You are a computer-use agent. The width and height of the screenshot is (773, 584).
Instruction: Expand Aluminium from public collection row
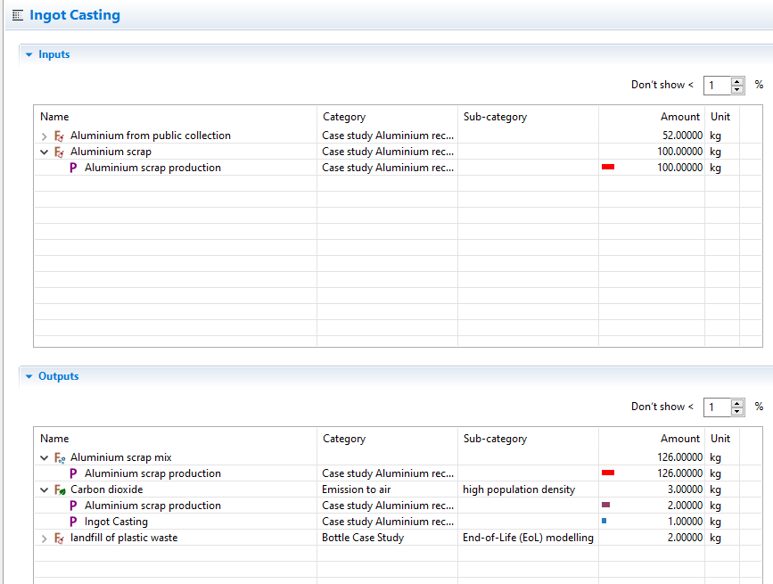click(45, 136)
